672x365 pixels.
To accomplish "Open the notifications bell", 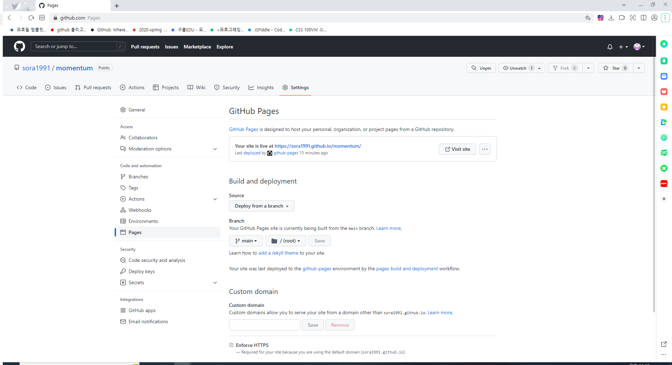I will pyautogui.click(x=610, y=47).
